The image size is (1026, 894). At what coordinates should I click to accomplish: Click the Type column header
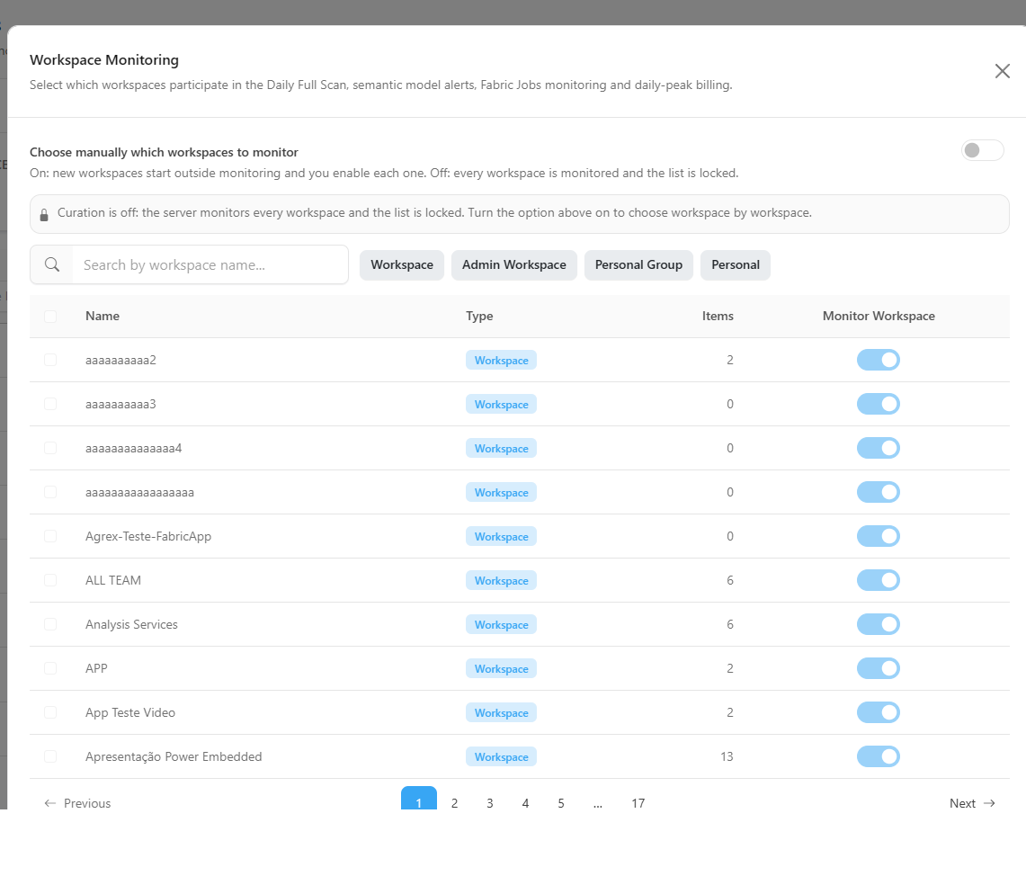tap(479, 316)
